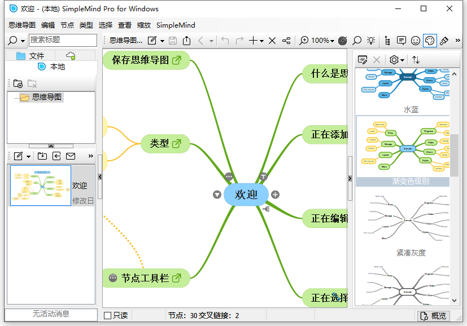Open the SimpleMind menu in the menu bar

(177, 25)
